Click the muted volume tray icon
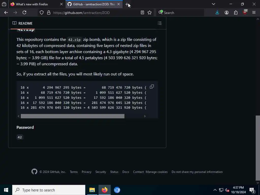260x195 pixels. [227, 190]
